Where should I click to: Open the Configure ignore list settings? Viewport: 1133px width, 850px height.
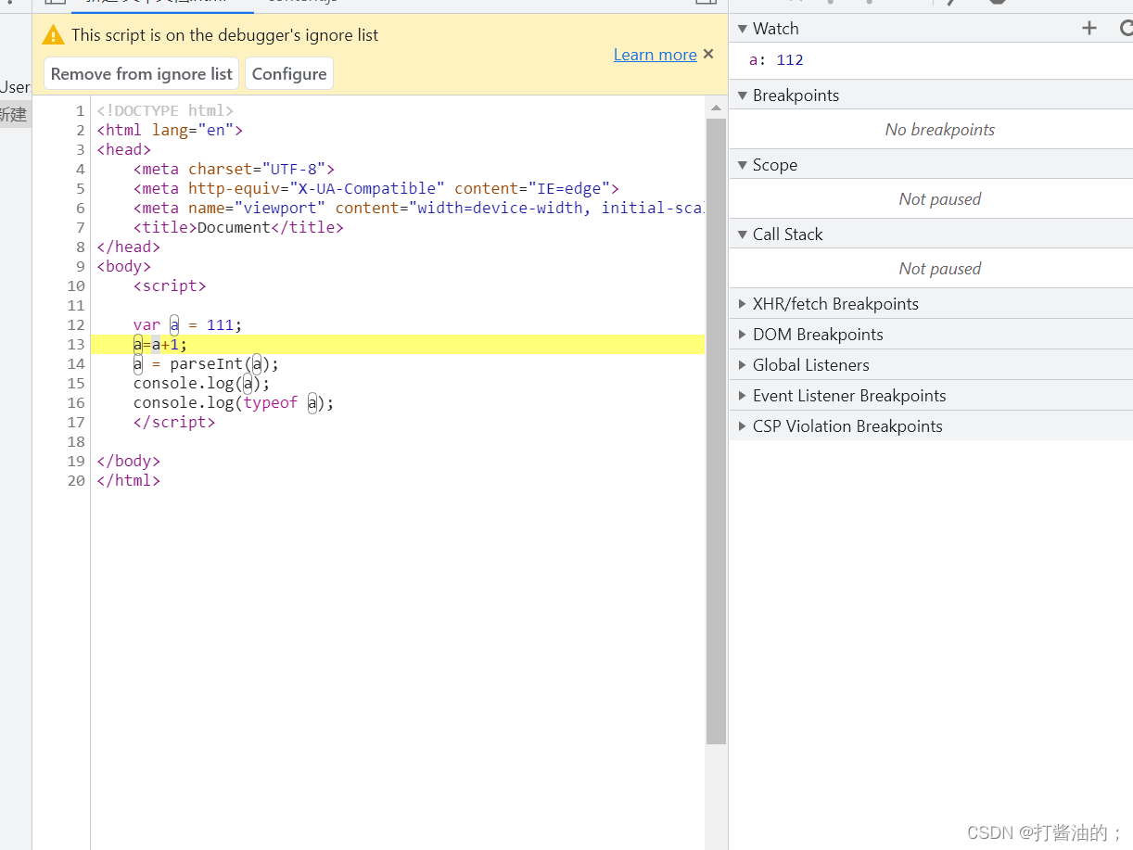pyautogui.click(x=288, y=73)
